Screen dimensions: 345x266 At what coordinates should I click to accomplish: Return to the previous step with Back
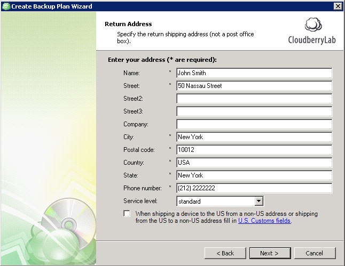225,253
